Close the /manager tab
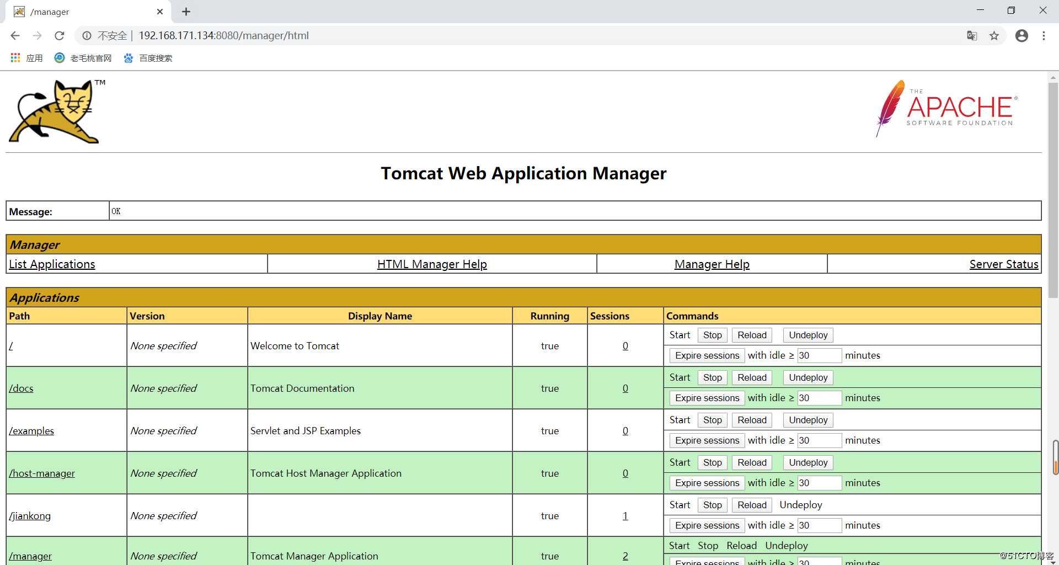The width and height of the screenshot is (1059, 565). (160, 12)
